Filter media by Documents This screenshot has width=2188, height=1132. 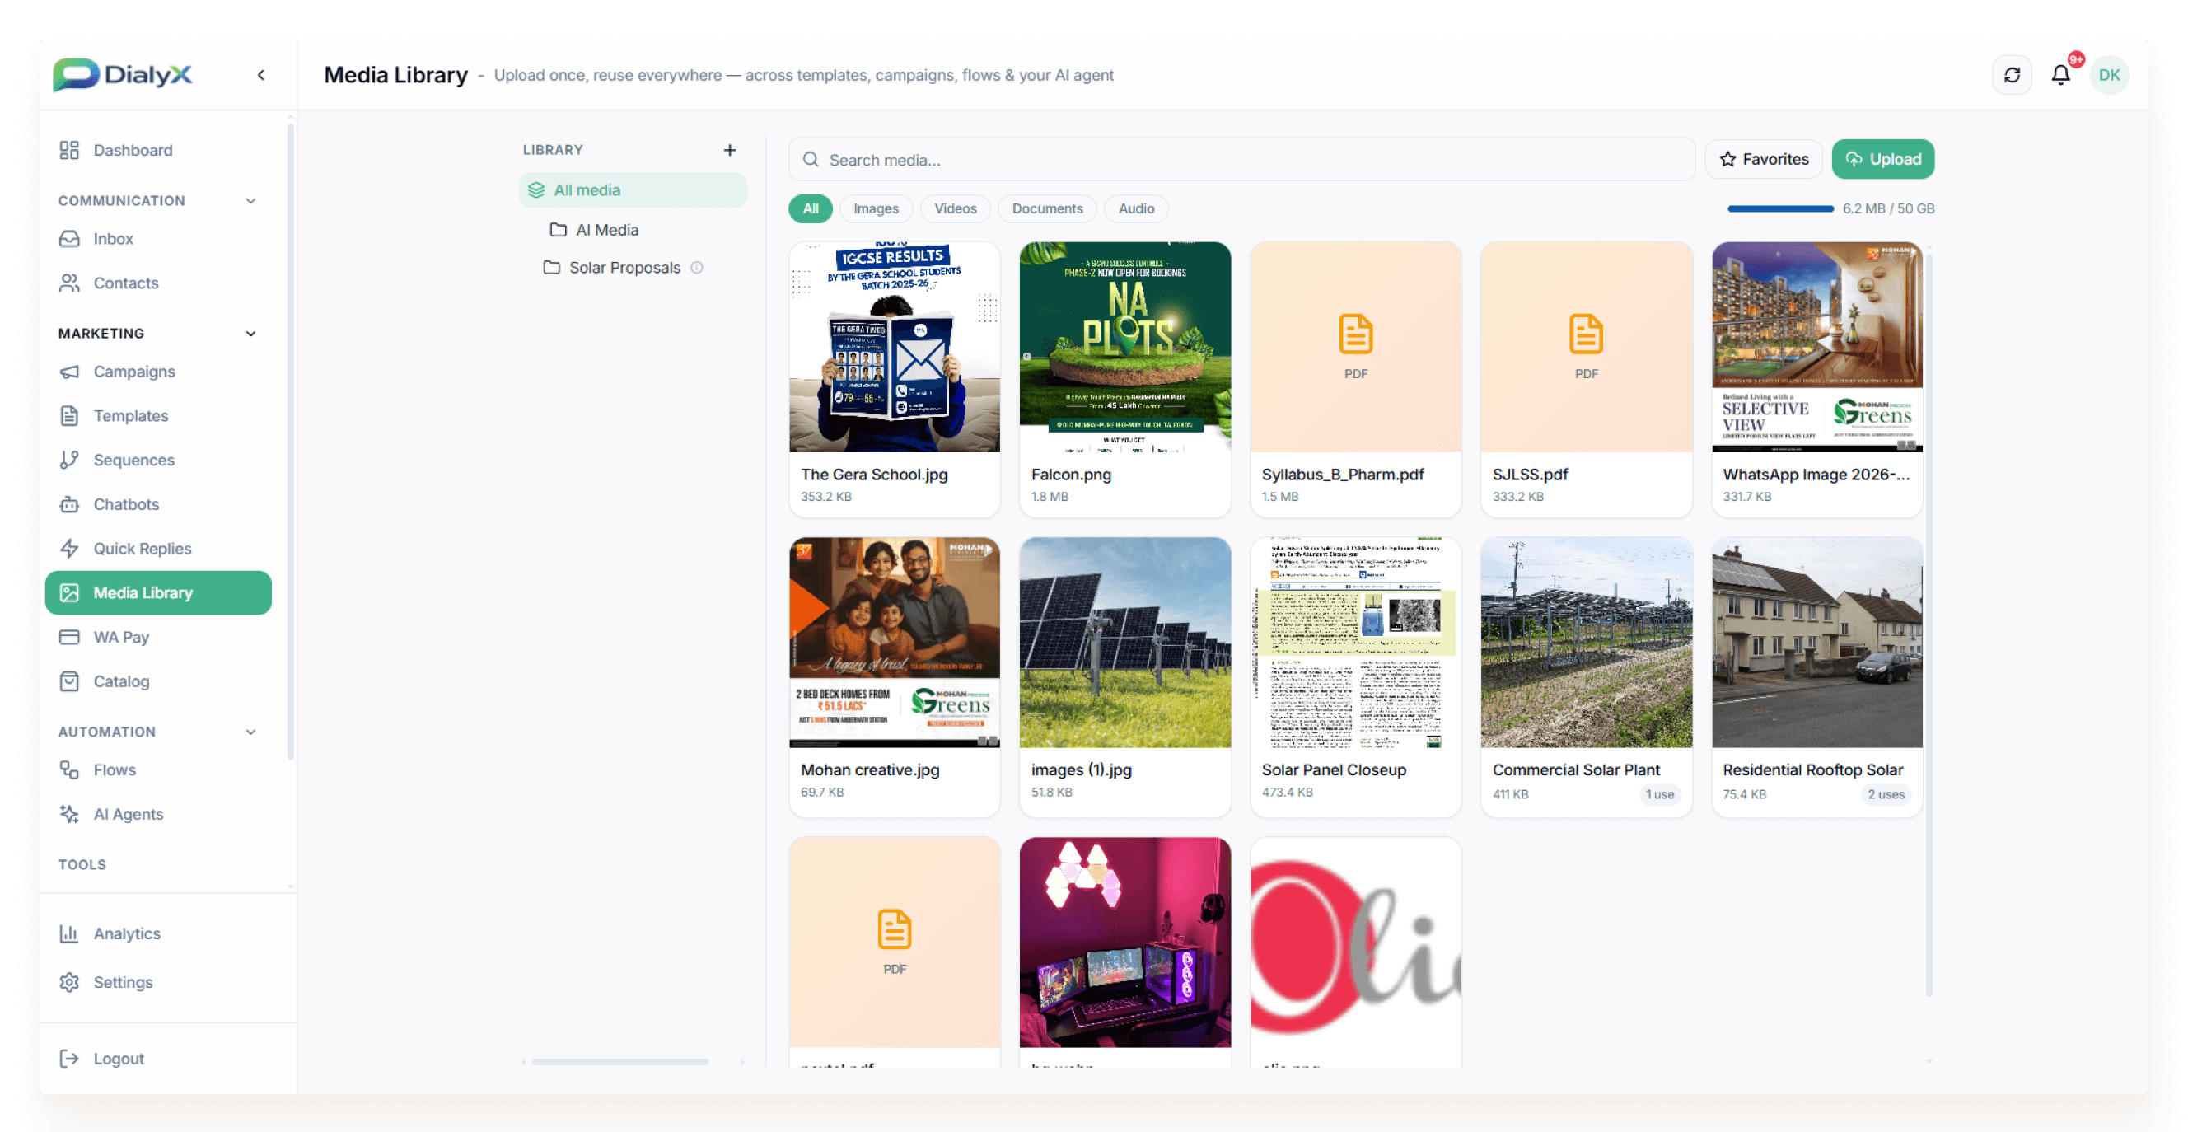pos(1046,208)
